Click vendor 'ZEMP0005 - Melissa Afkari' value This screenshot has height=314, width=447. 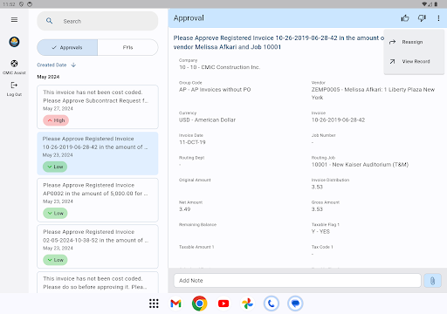(x=373, y=93)
